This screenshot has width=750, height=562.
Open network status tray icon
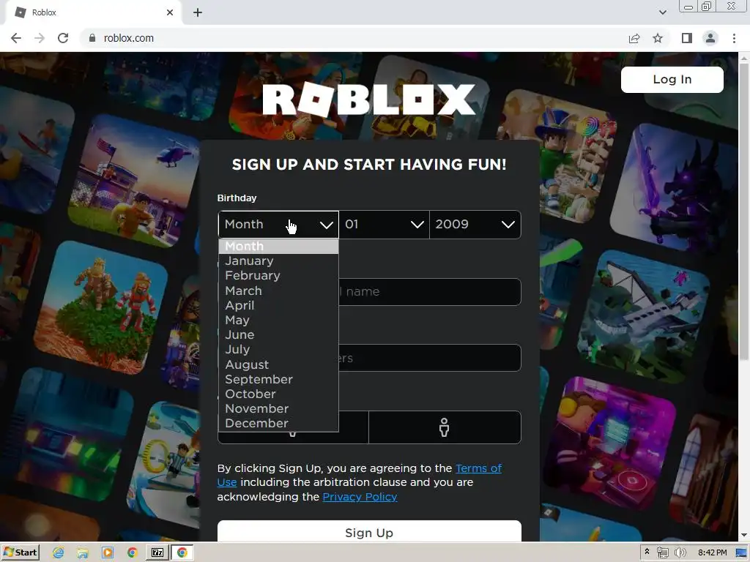tap(662, 553)
